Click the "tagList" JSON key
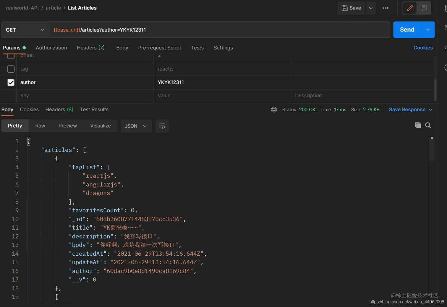This screenshot has height=307, width=447. click(x=84, y=167)
